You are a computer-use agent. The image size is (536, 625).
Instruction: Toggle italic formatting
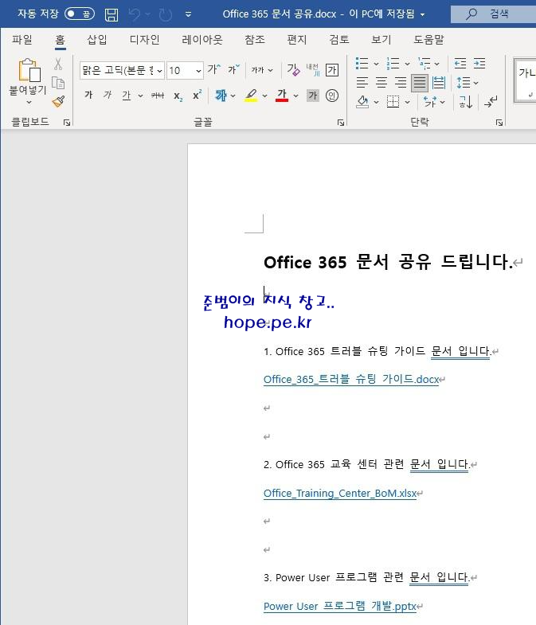(x=108, y=96)
